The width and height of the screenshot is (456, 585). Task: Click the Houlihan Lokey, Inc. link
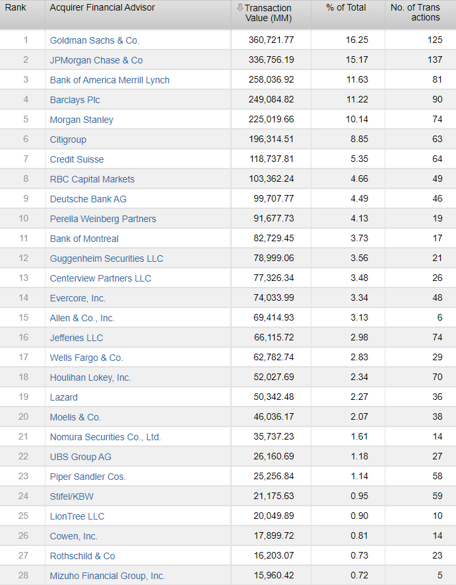coord(90,377)
